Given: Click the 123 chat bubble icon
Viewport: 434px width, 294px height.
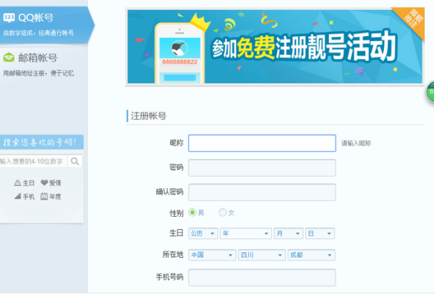Looking at the screenshot, I should (x=9, y=17).
